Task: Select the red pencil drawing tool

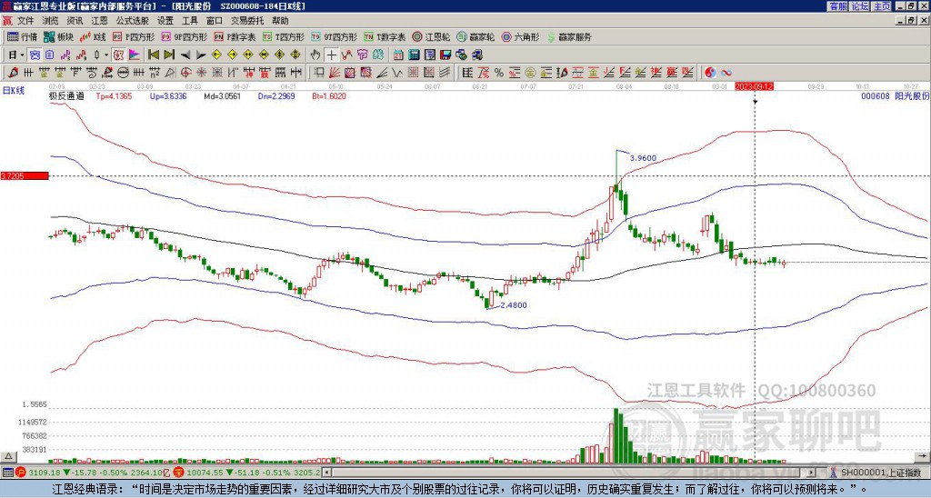Action: 12,73
